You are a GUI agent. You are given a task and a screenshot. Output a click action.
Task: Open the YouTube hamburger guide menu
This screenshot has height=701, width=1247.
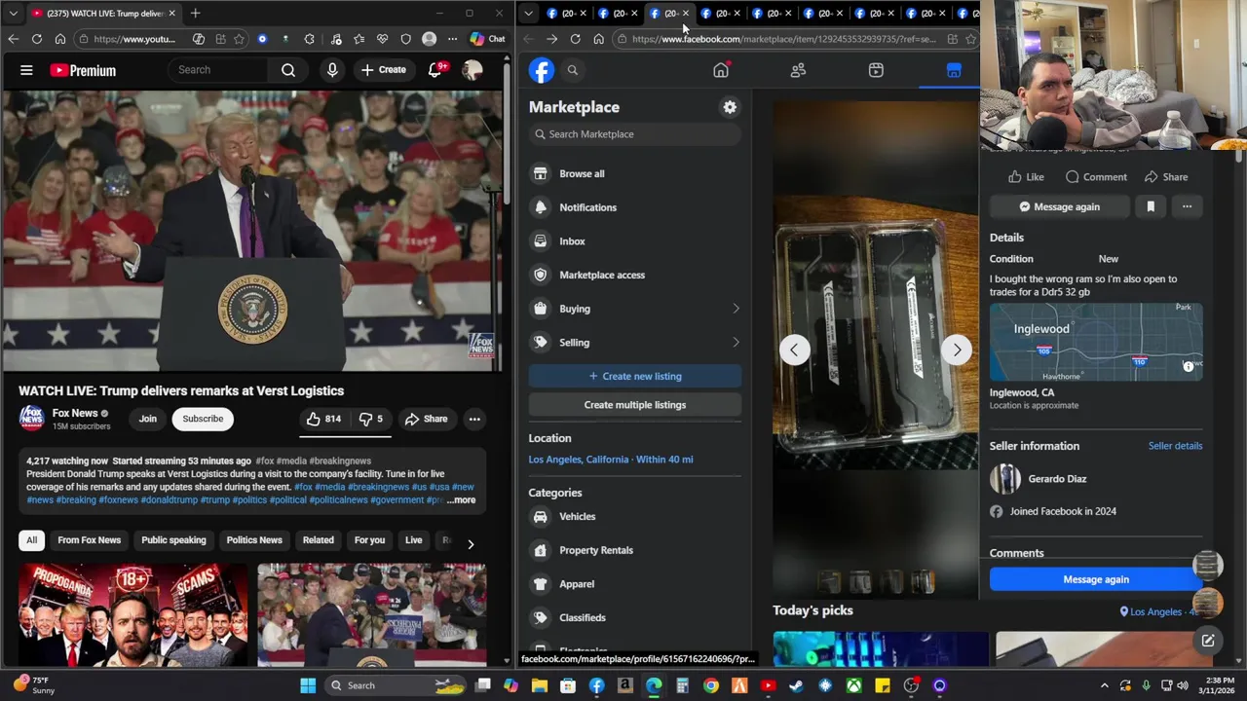click(26, 70)
